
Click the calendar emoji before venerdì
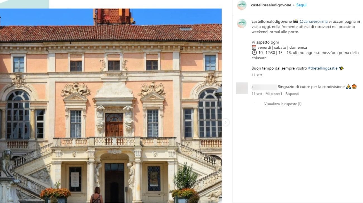pyautogui.click(x=254, y=48)
